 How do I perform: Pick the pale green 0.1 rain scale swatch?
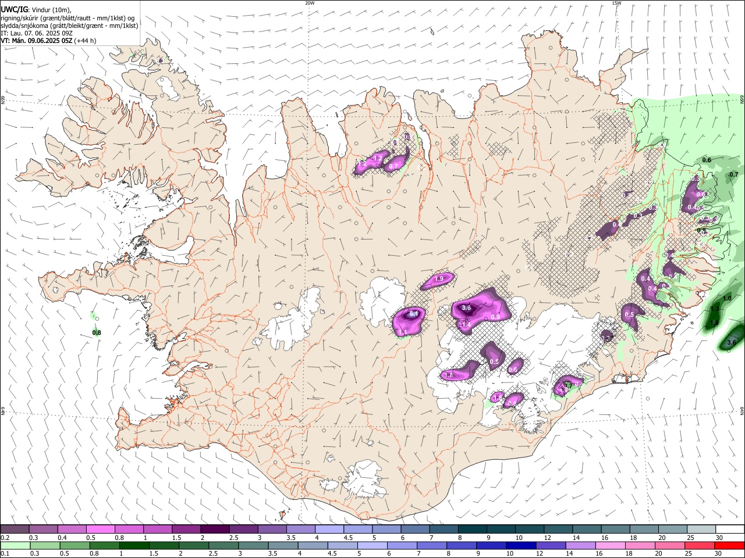click(x=16, y=546)
